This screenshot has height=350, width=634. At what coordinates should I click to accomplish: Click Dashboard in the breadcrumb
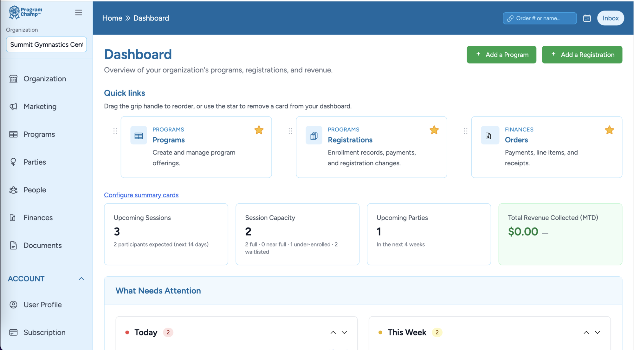[151, 18]
